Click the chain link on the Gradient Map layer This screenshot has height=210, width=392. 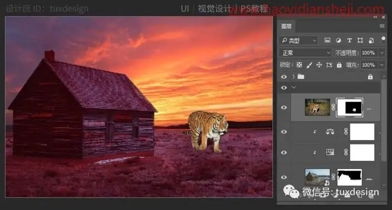[346, 152]
